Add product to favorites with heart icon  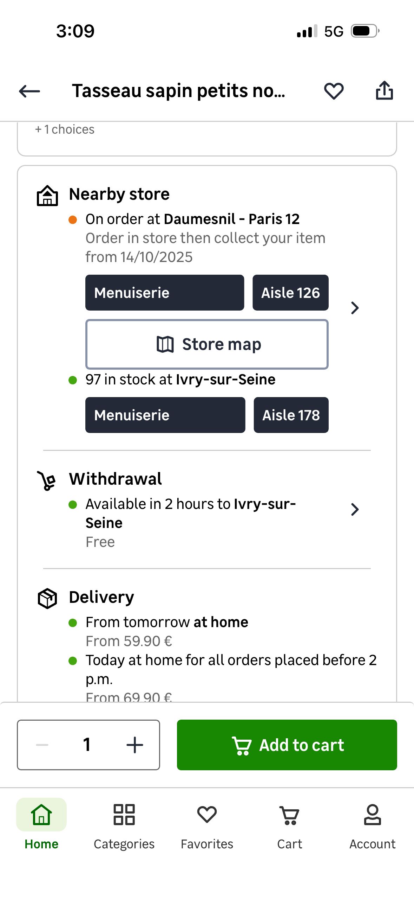(x=333, y=91)
